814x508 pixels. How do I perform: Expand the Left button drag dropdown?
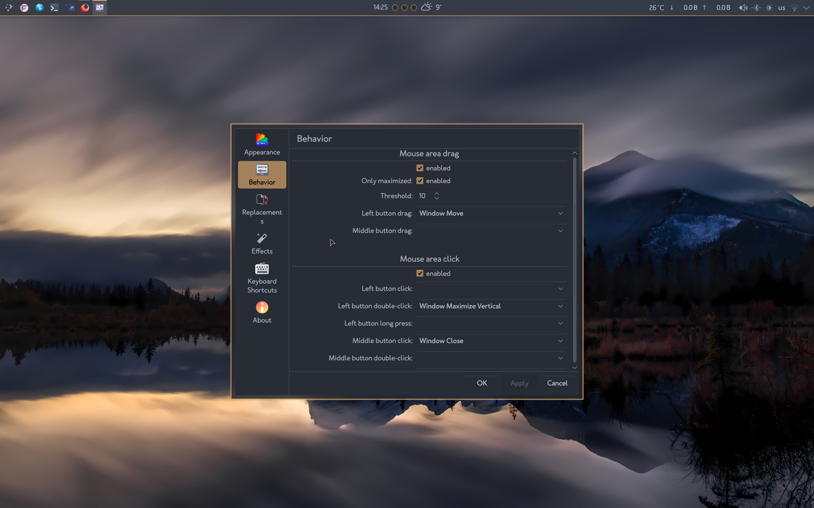pyautogui.click(x=491, y=213)
